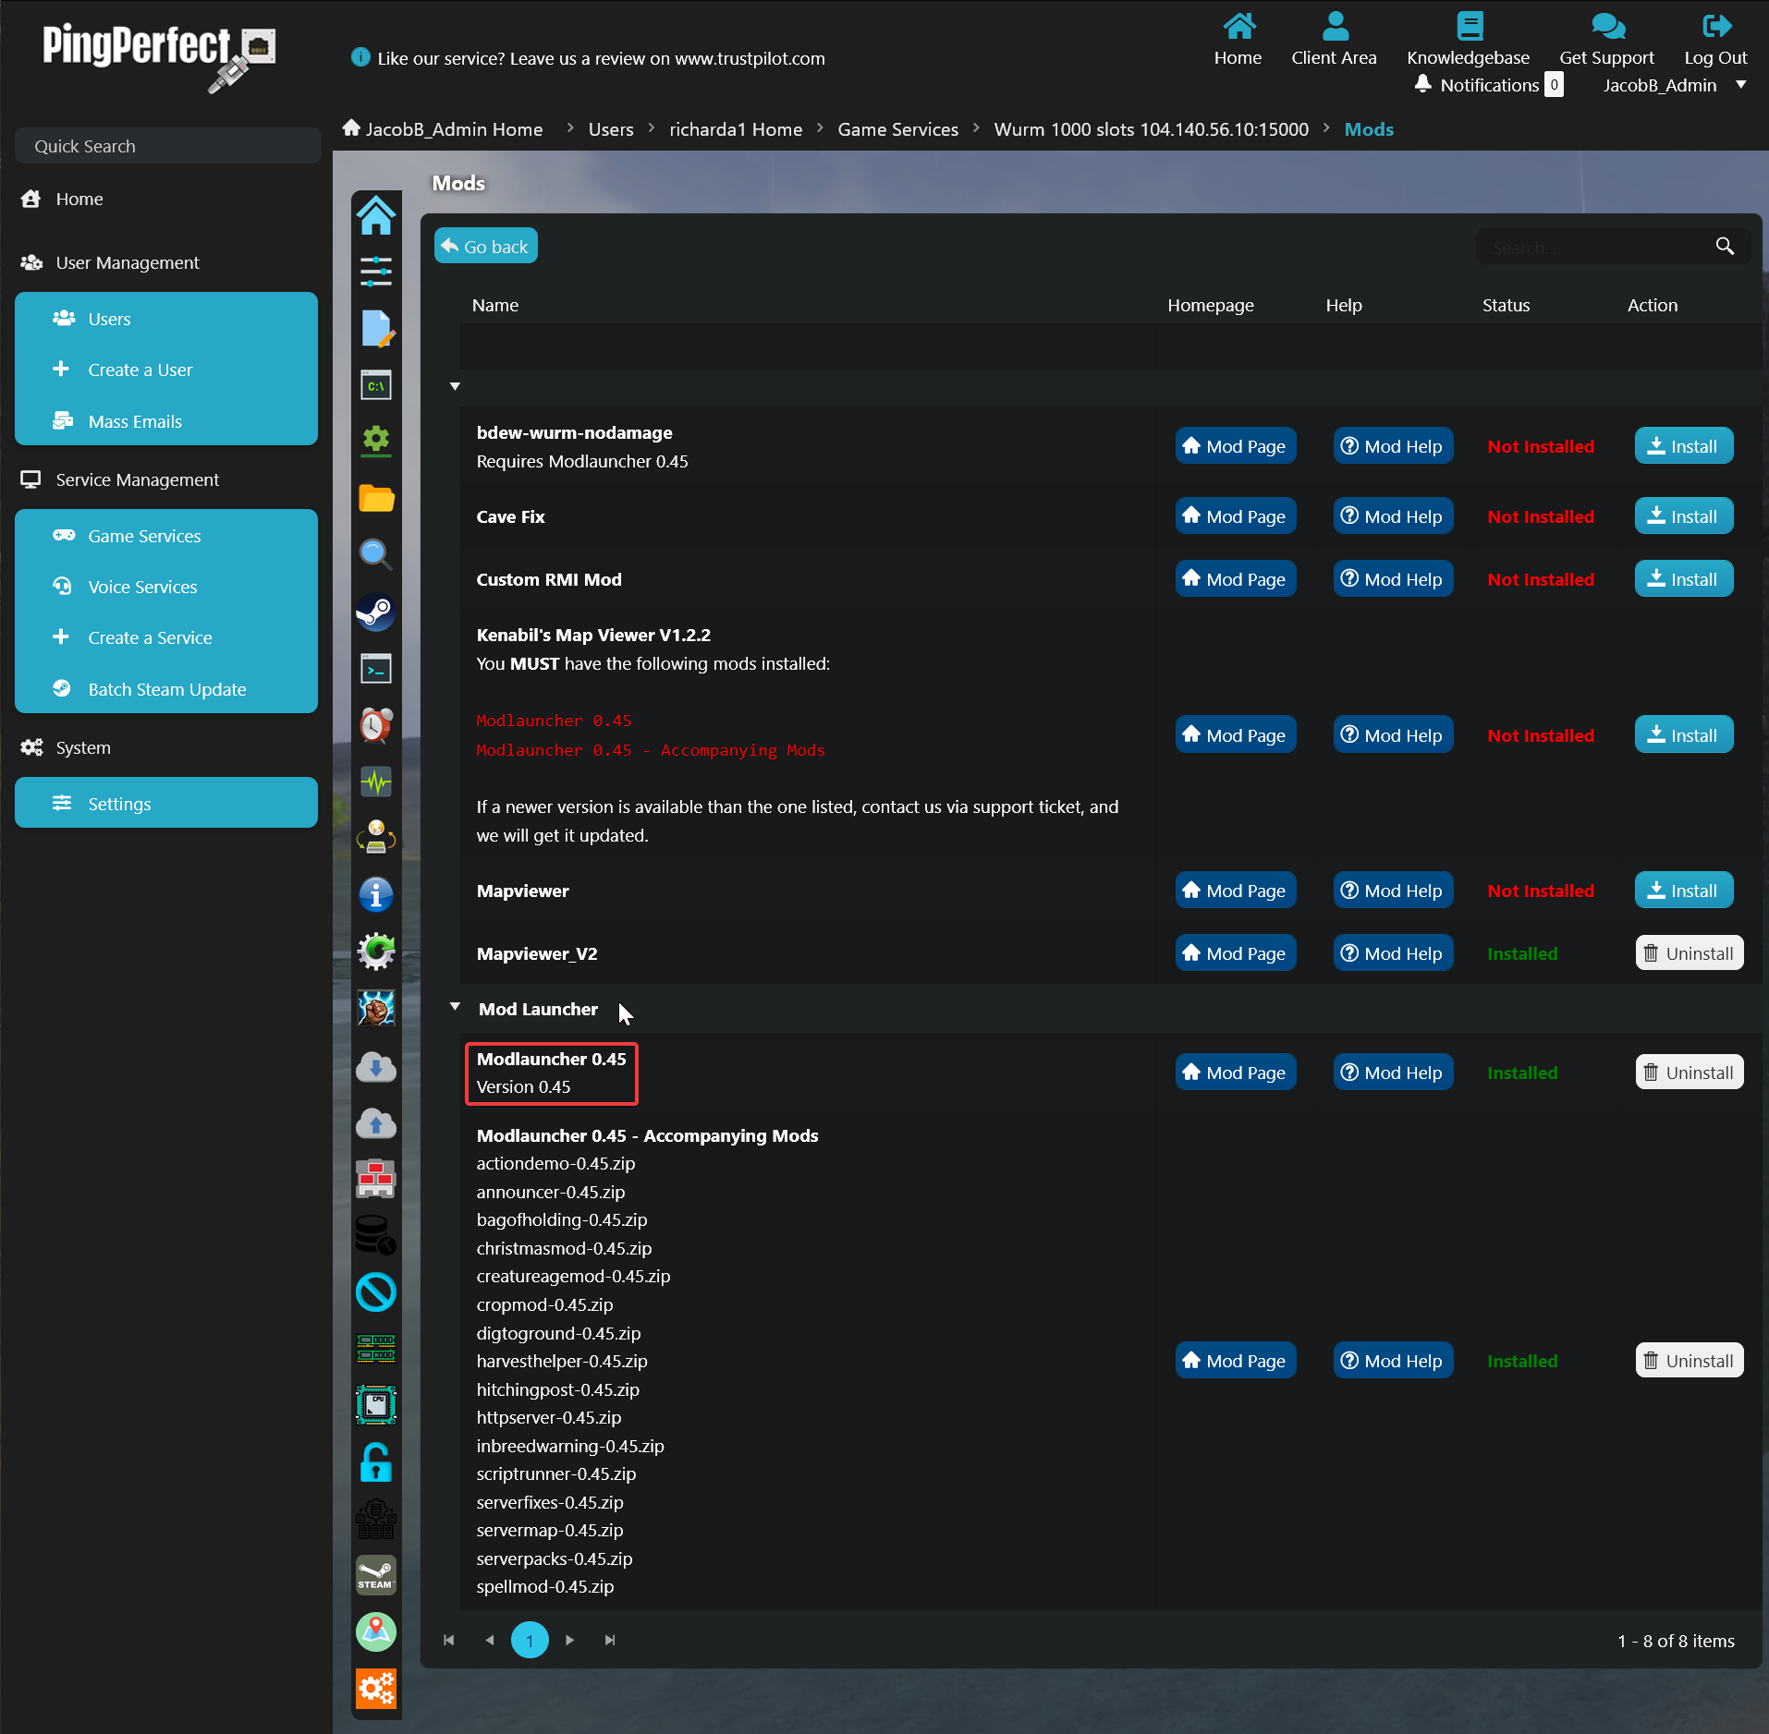Open the yellow folder file manager icon
1769x1734 pixels.
coord(376,499)
